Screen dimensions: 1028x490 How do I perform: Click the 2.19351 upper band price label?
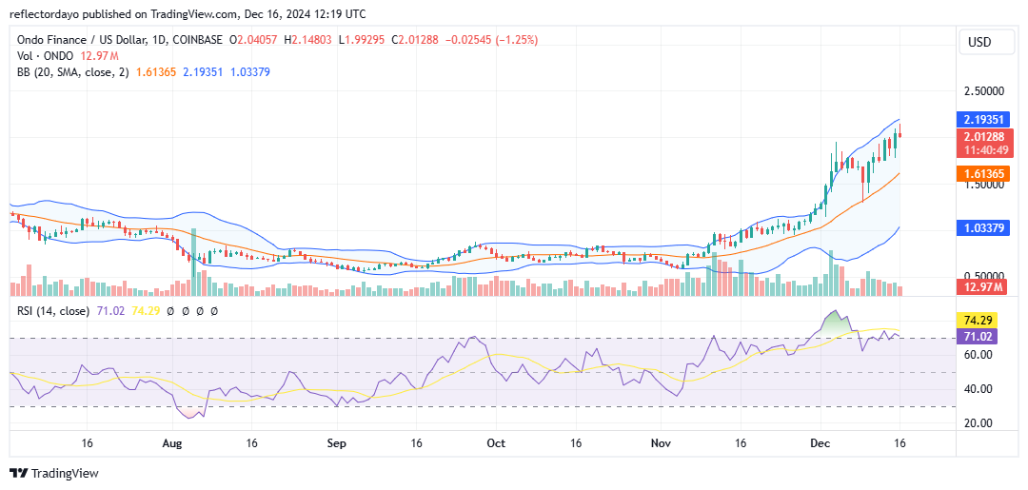point(983,119)
